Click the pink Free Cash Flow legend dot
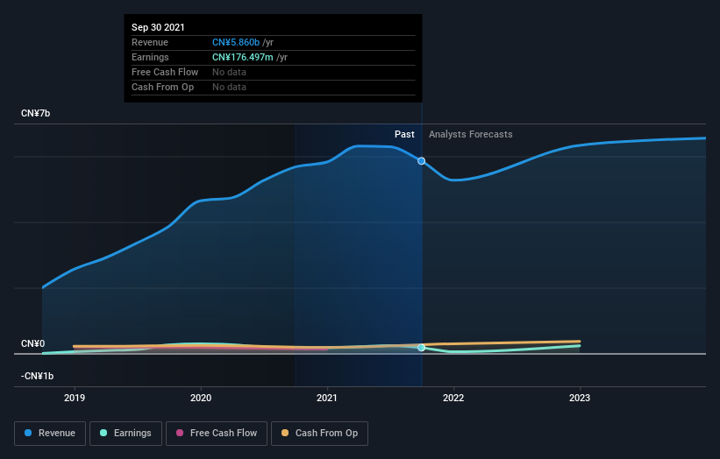 tap(180, 433)
